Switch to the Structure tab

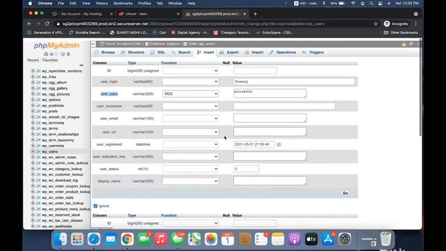132,52
